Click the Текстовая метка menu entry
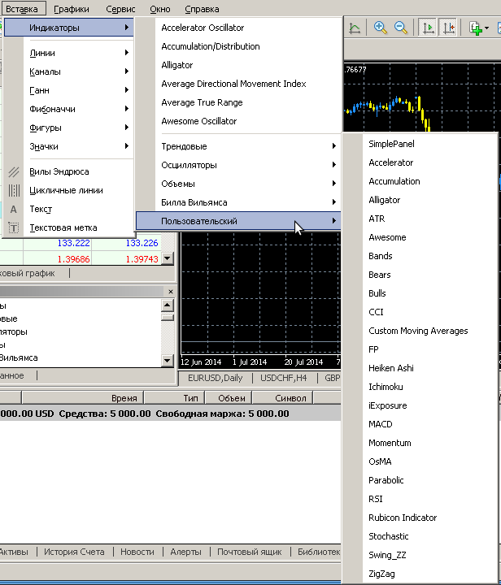This screenshot has width=501, height=585. coord(69,227)
